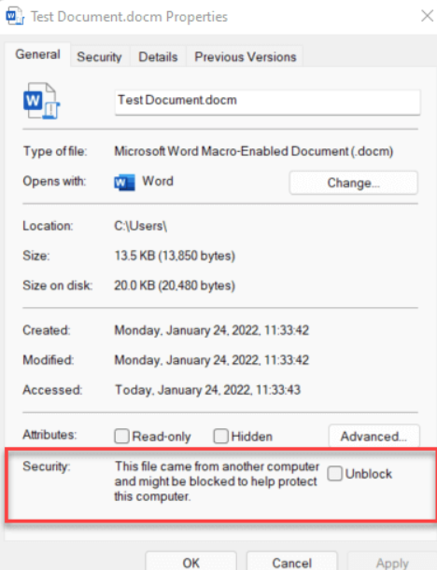
Task: Select the General tab
Action: click(37, 54)
